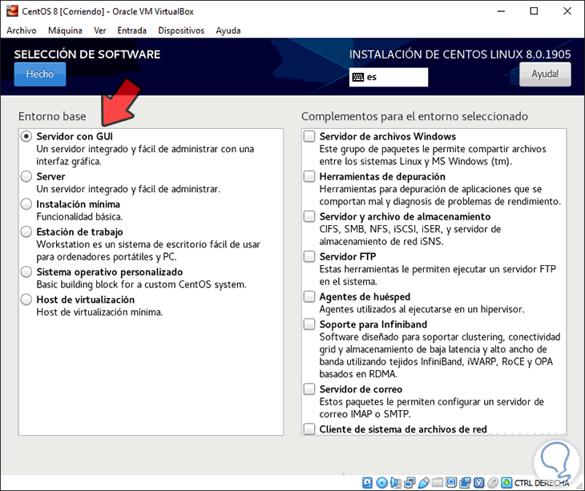The height and width of the screenshot is (491, 585).
Task: Click the VirtualBox window title icon
Action: [12, 11]
